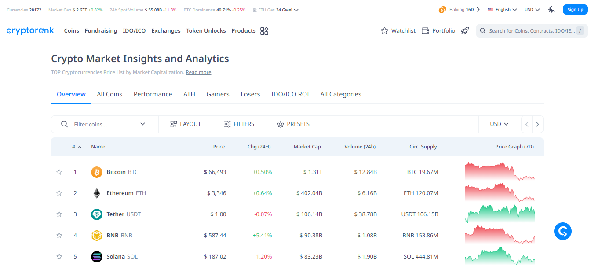Open the table USD currency dropdown
591x266 pixels.
point(500,124)
